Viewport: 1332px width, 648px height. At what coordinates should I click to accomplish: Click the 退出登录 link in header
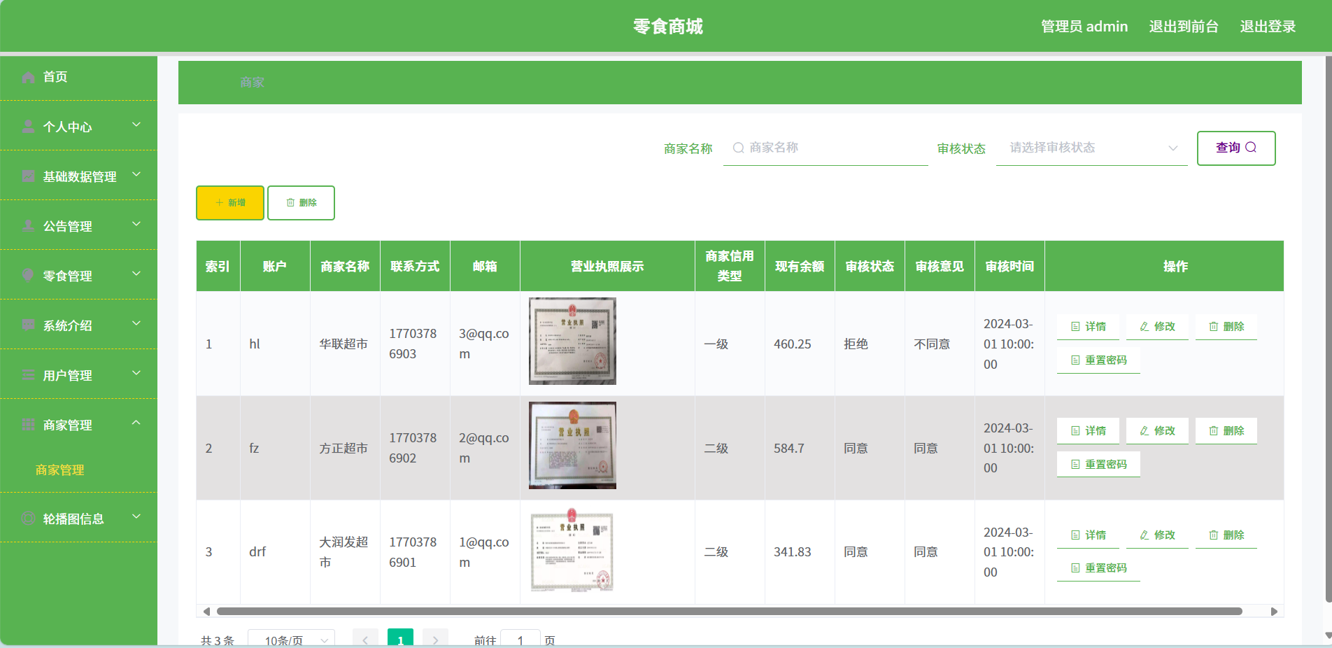[1268, 27]
